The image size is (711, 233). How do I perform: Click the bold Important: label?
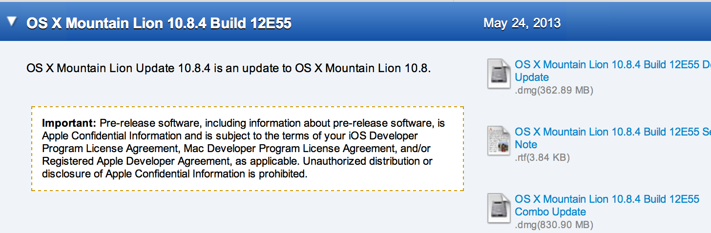pos(69,123)
